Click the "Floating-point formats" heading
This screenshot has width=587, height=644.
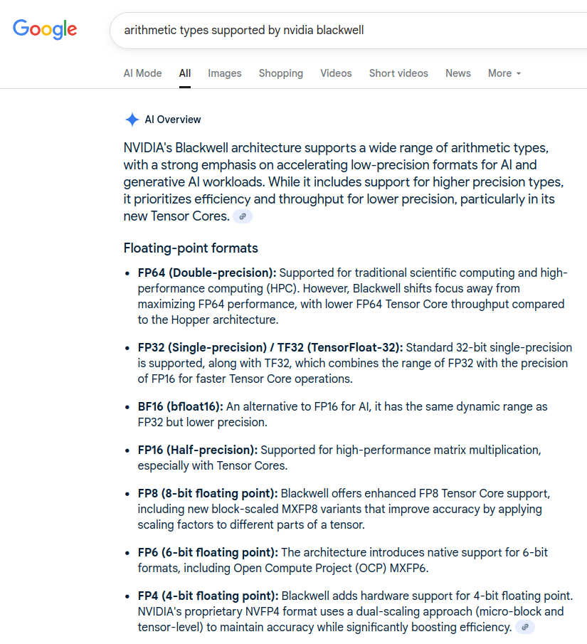(x=191, y=248)
